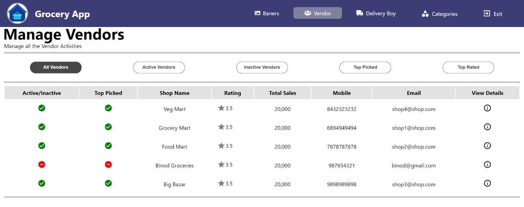
Task: Activate the inactive Binod Groceries vendor
Action: [42, 164]
